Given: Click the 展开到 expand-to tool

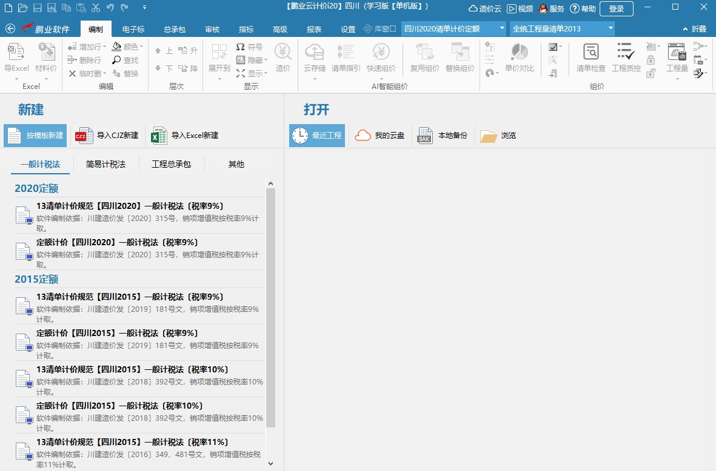Looking at the screenshot, I should pyautogui.click(x=219, y=58).
